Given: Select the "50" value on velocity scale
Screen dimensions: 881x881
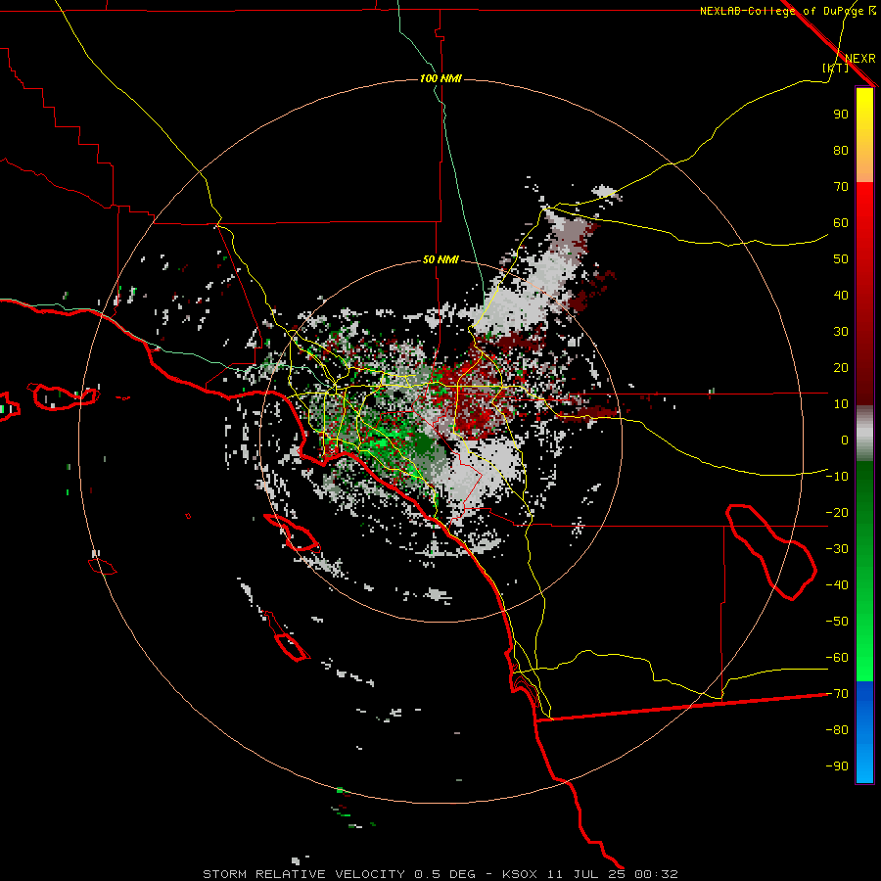Looking at the screenshot, I should click(841, 259).
